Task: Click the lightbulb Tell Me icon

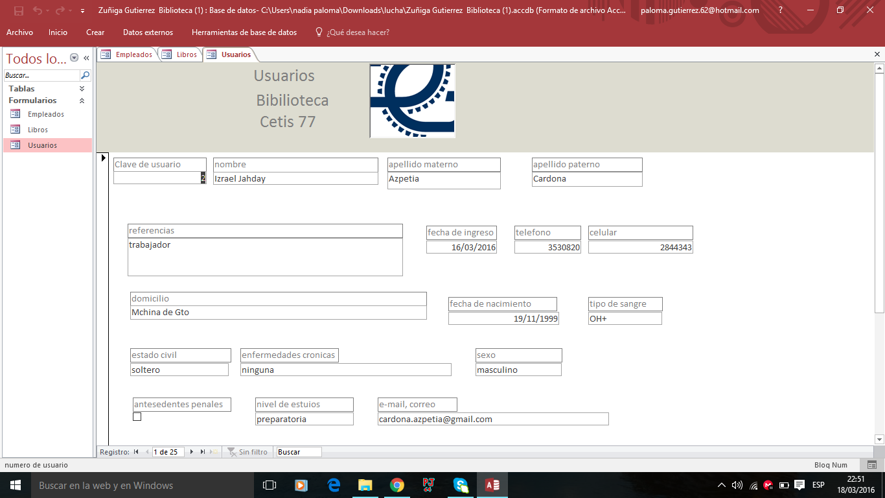Action: tap(319, 32)
